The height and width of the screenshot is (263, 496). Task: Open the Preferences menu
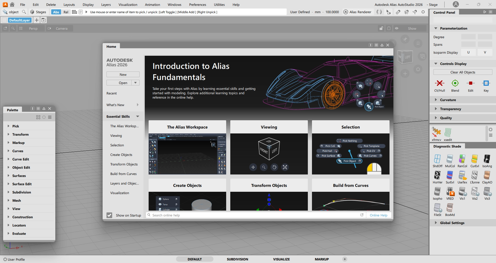[x=197, y=5]
